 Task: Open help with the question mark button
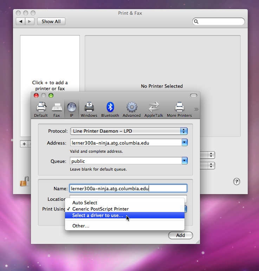click(237, 181)
